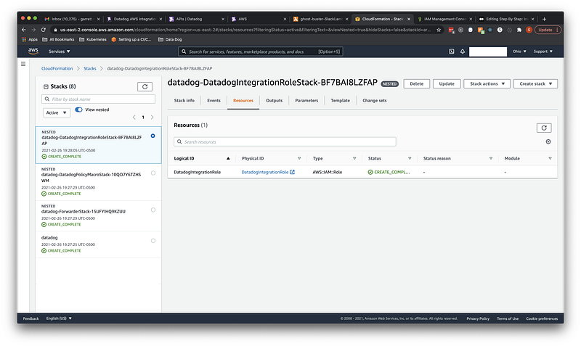Reload the browser page

(44, 30)
